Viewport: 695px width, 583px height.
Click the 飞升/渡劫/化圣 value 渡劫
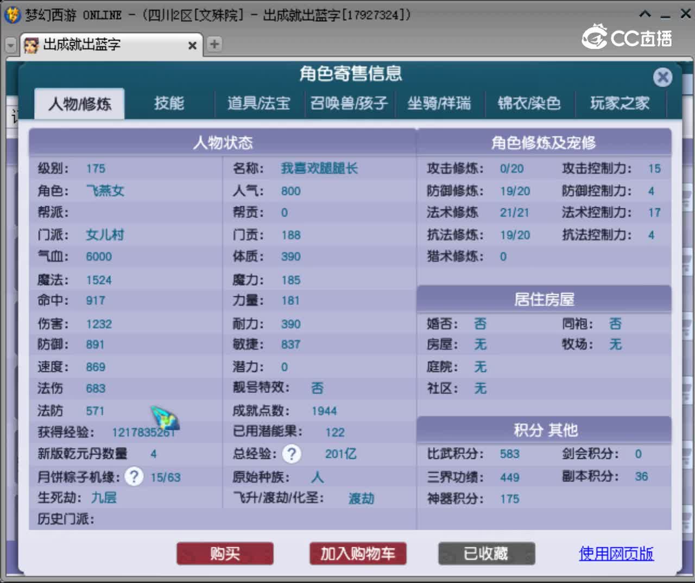(361, 498)
